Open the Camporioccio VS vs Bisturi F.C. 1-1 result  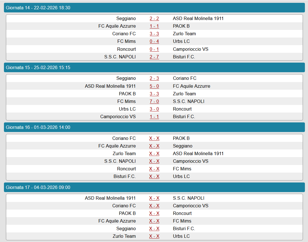coord(154,117)
